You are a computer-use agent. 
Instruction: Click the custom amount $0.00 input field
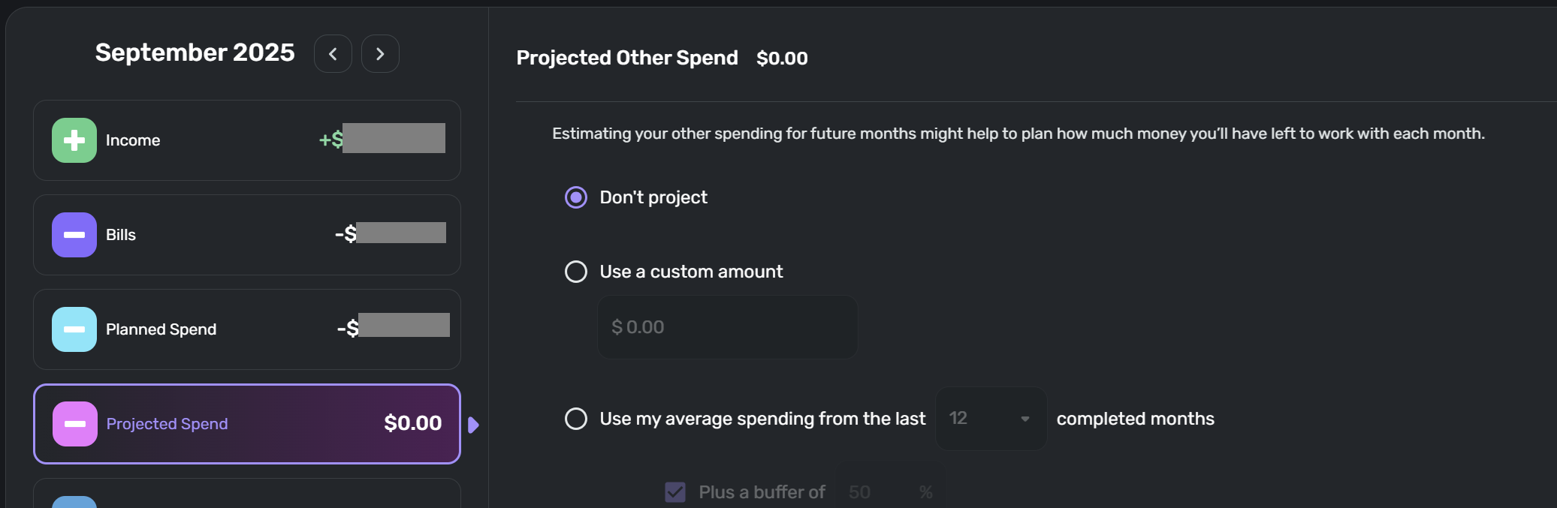727,327
